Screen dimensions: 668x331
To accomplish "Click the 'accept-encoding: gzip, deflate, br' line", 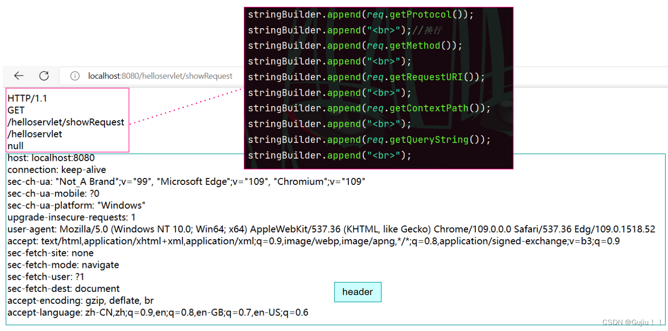I will (x=80, y=301).
